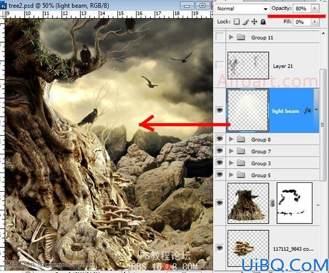
Task: Click the Fill 0% field
Action: click(302, 22)
